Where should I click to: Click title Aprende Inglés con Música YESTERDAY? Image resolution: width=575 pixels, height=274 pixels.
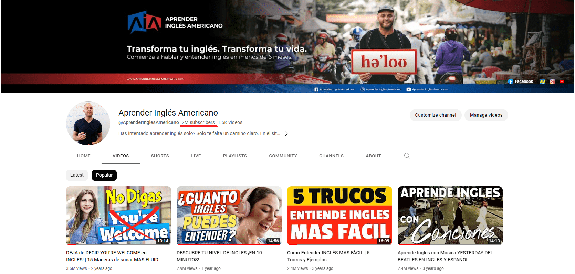(445, 256)
